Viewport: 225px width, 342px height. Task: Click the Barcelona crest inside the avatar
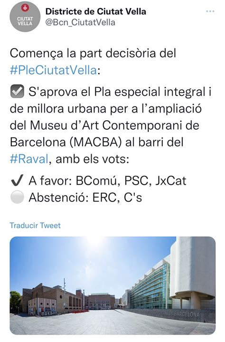pyautogui.click(x=25, y=9)
